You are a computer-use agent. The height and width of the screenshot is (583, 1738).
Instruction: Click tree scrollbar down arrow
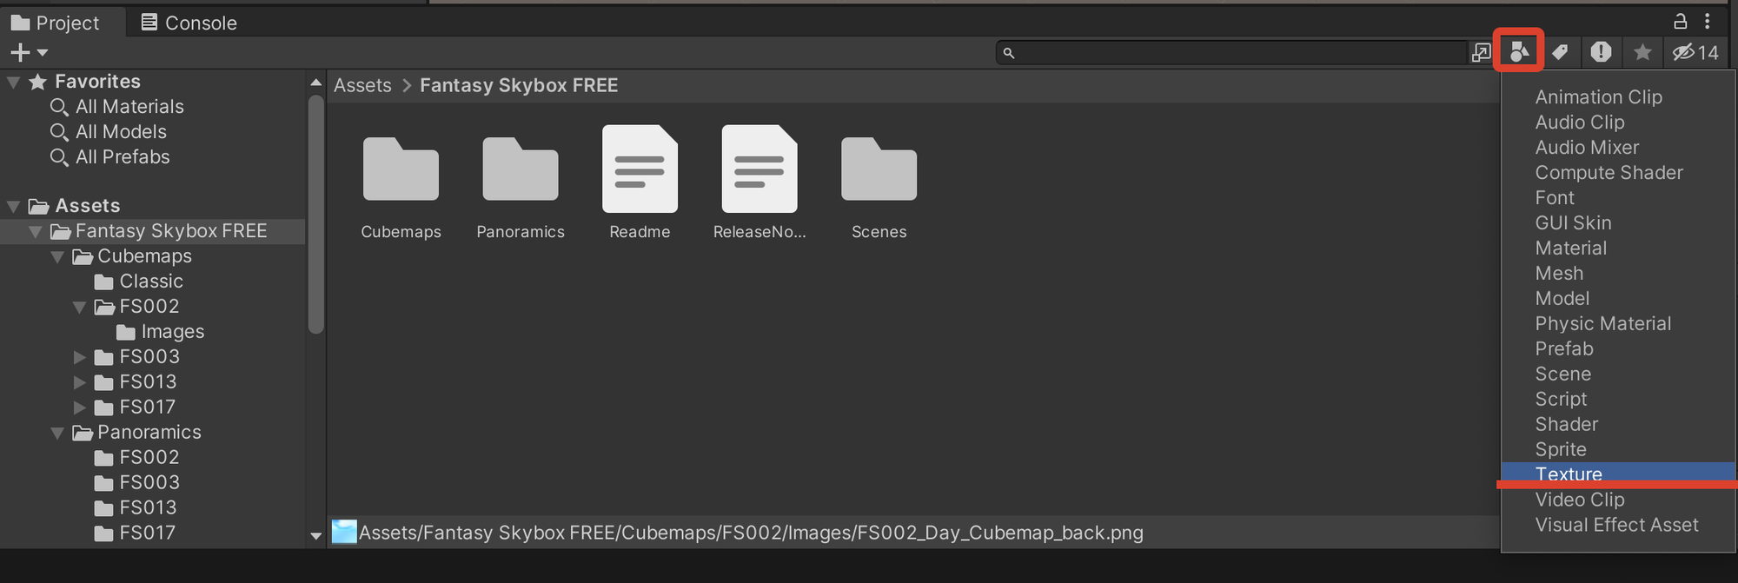(315, 536)
